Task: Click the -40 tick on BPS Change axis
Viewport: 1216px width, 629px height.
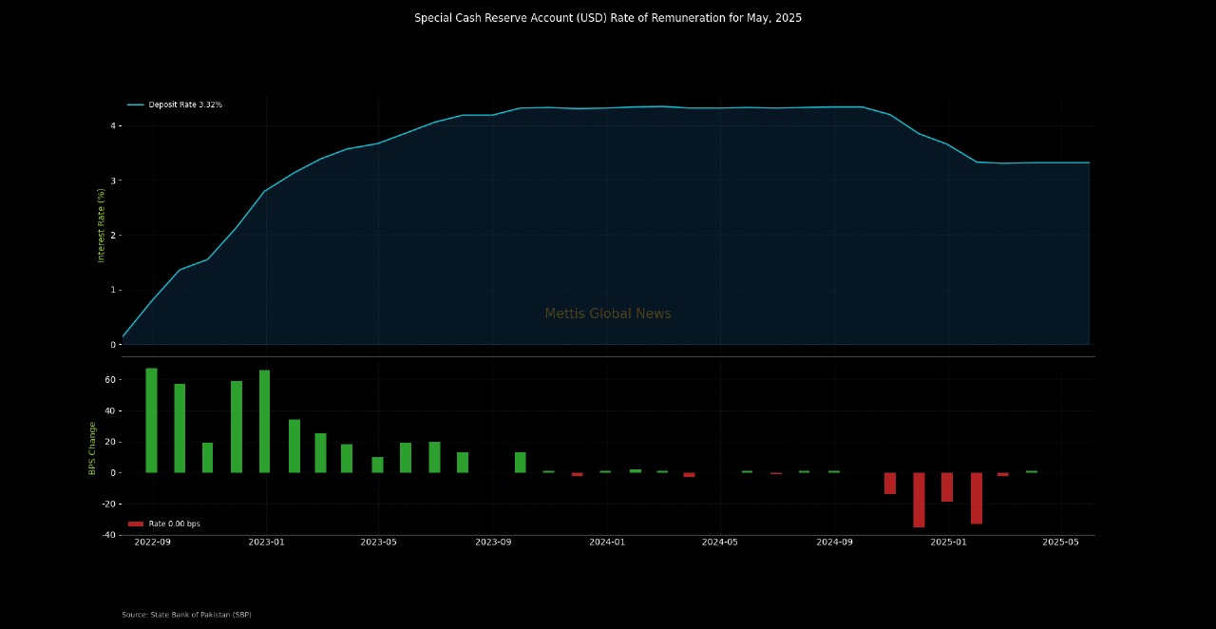Action: pyautogui.click(x=109, y=535)
